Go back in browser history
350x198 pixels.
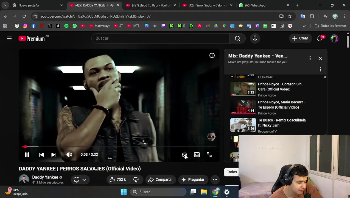6,16
